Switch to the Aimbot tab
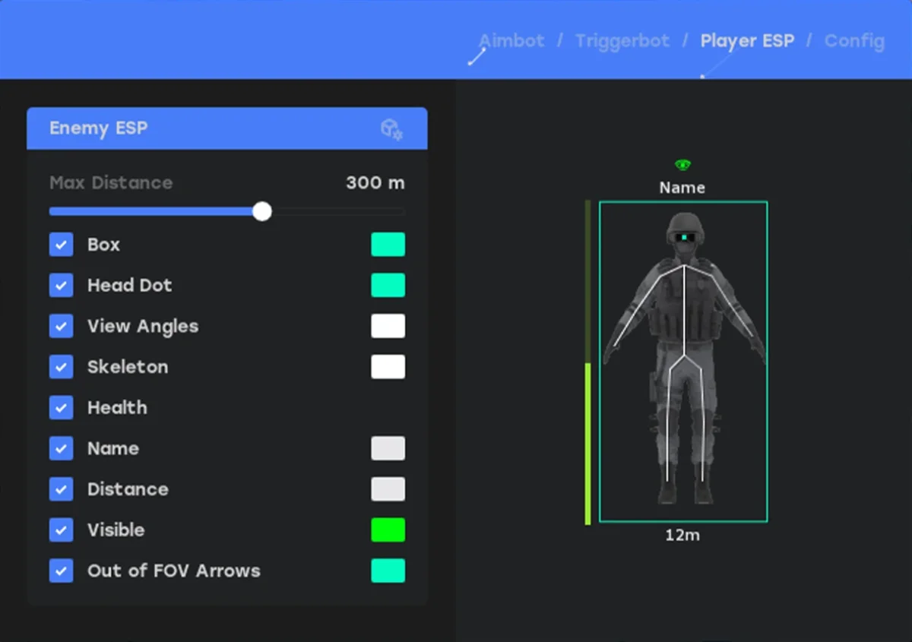 (x=511, y=41)
